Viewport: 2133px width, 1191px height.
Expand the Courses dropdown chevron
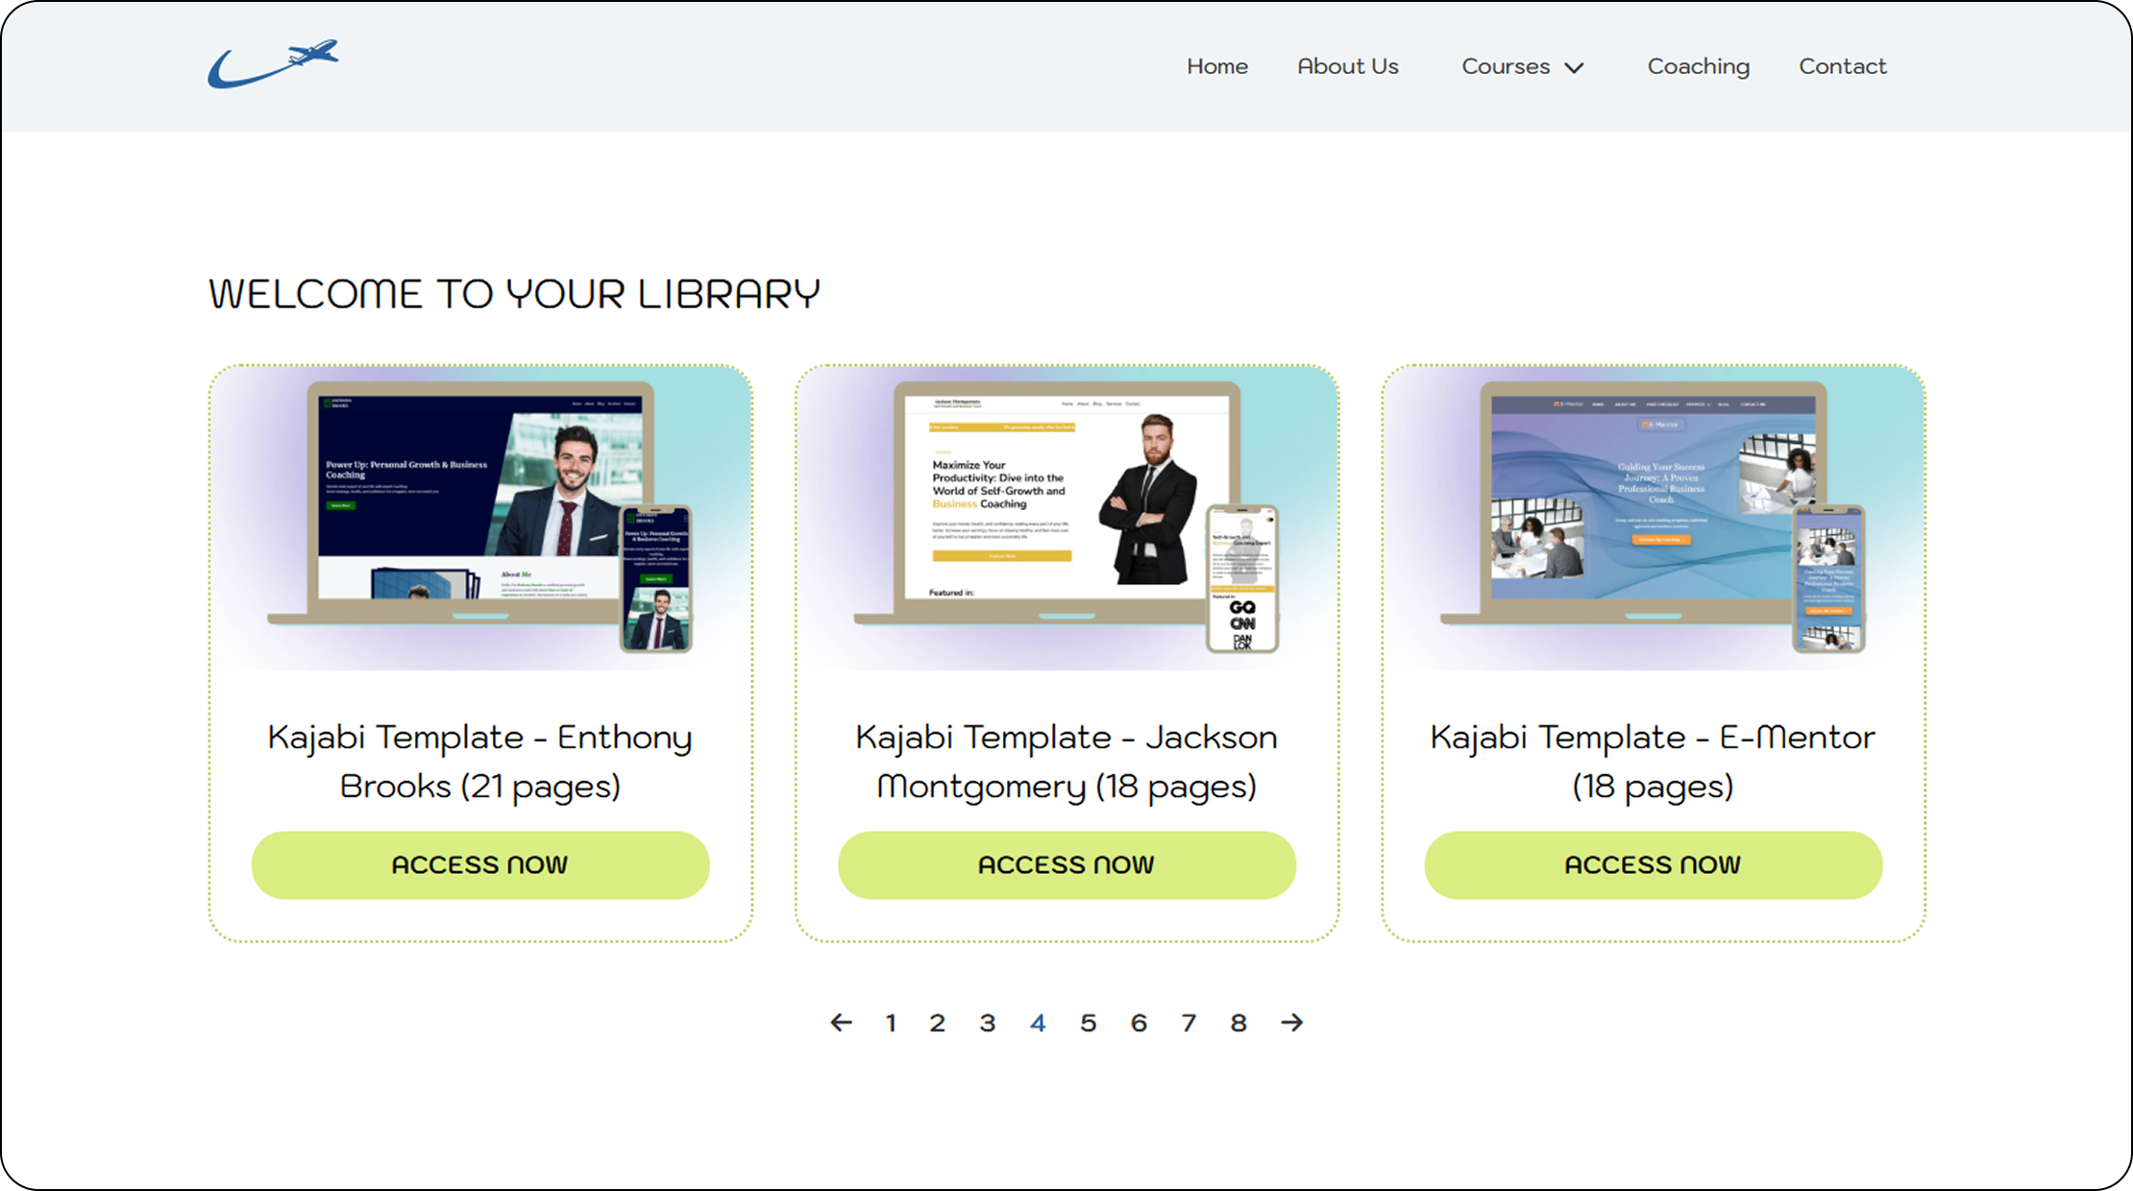point(1574,67)
